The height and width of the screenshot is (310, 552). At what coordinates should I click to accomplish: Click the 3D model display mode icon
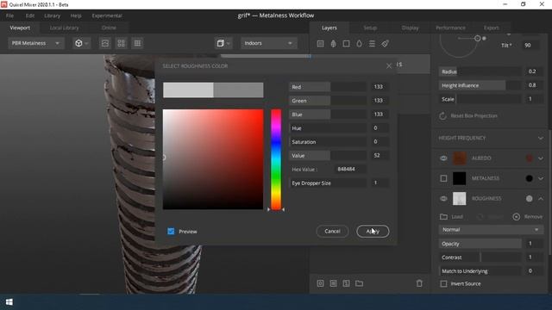pyautogui.click(x=78, y=43)
